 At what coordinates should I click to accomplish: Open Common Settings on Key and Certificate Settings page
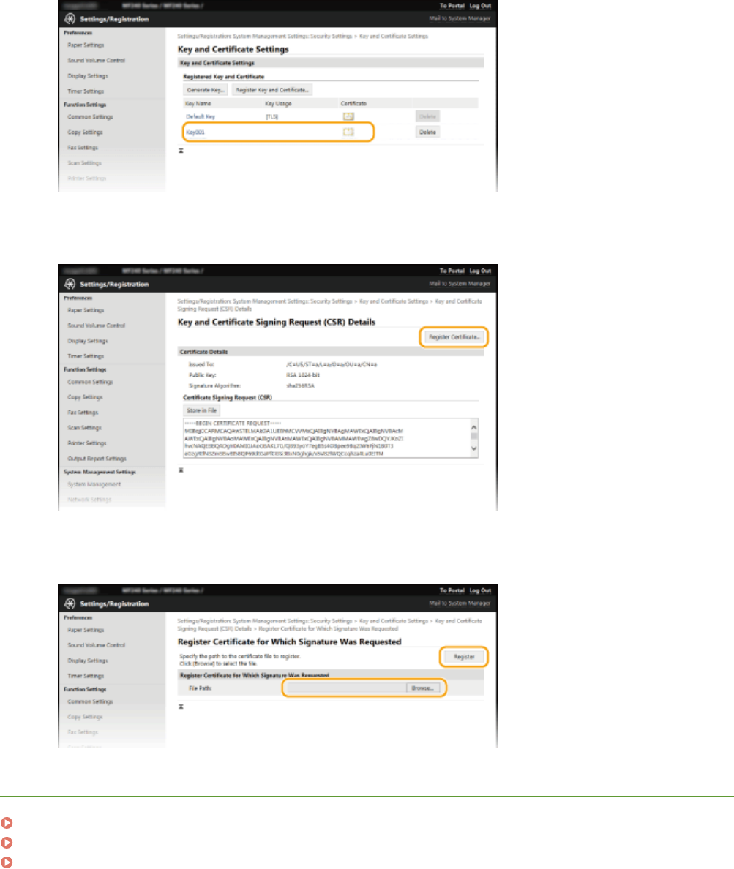click(90, 117)
